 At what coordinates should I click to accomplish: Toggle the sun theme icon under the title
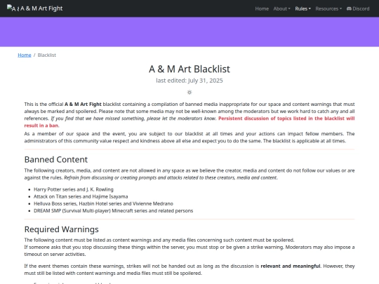coord(189,93)
